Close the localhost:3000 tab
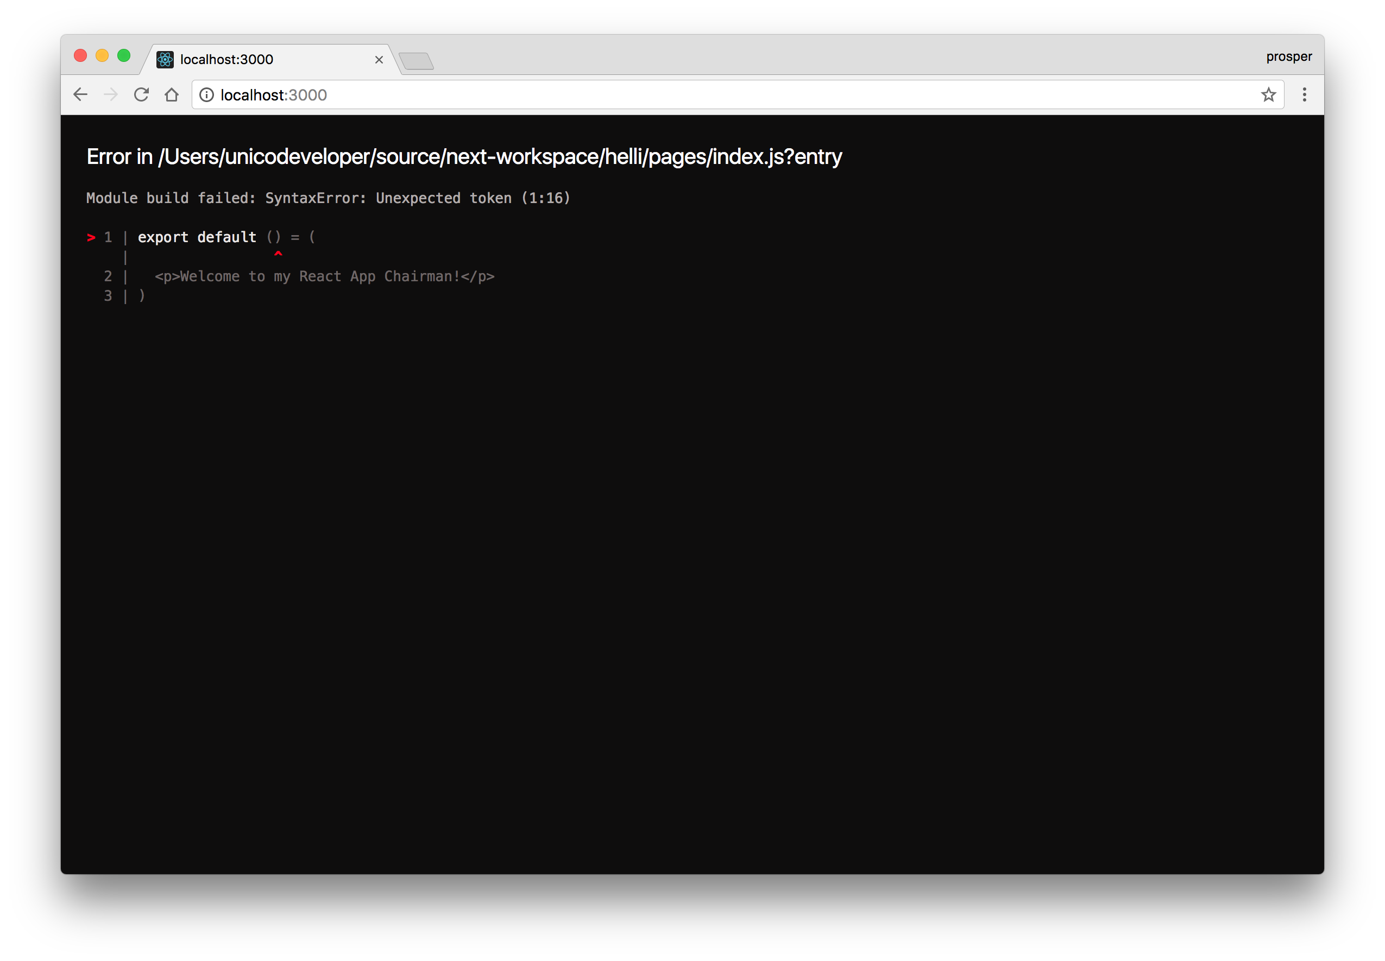1385x961 pixels. [x=379, y=60]
